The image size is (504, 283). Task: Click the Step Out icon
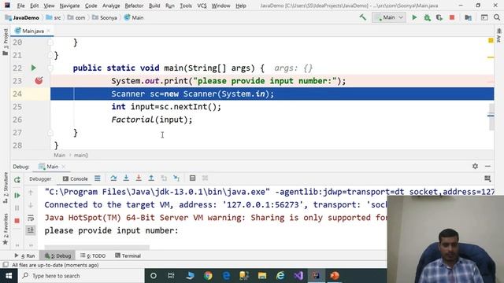[x=151, y=178]
